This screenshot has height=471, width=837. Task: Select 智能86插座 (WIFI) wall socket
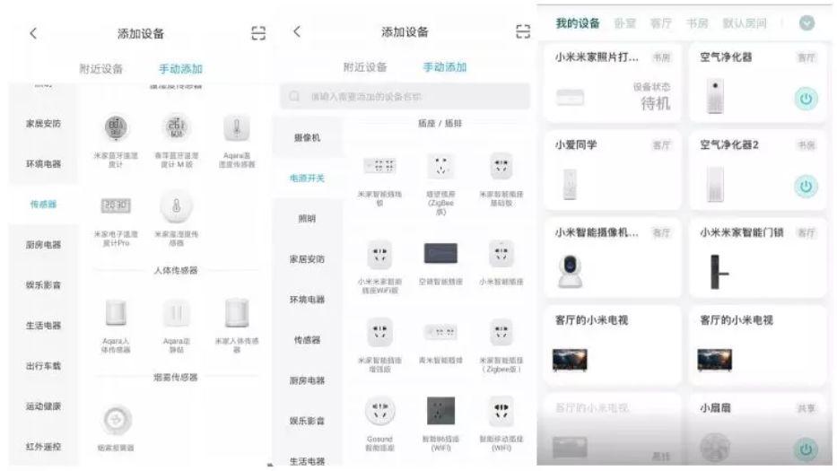click(440, 411)
